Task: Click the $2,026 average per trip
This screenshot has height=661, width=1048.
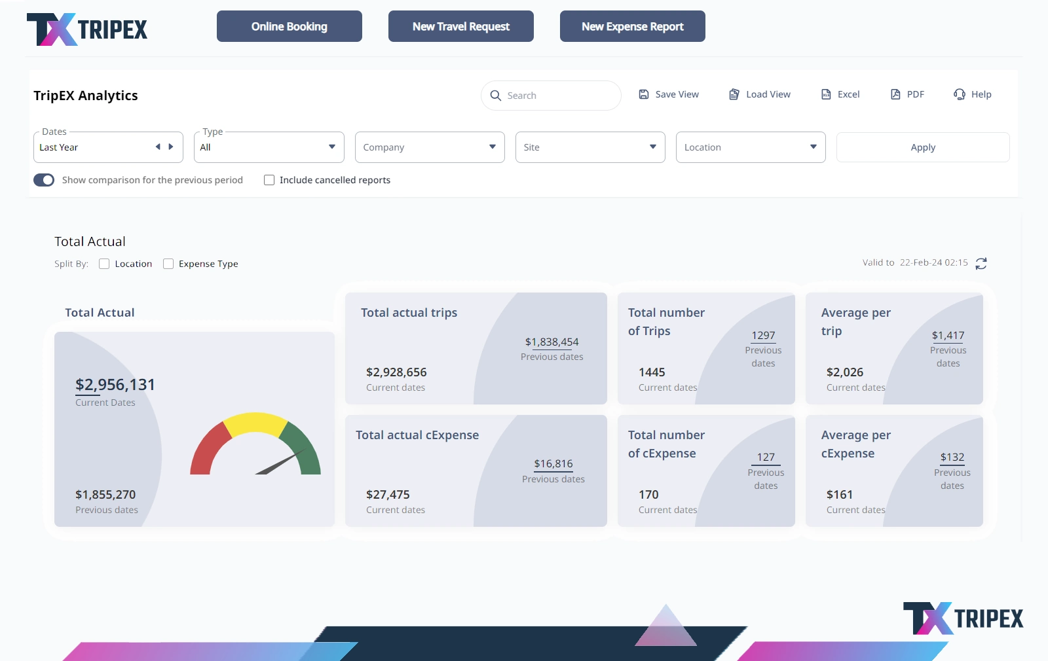Action: tap(845, 372)
